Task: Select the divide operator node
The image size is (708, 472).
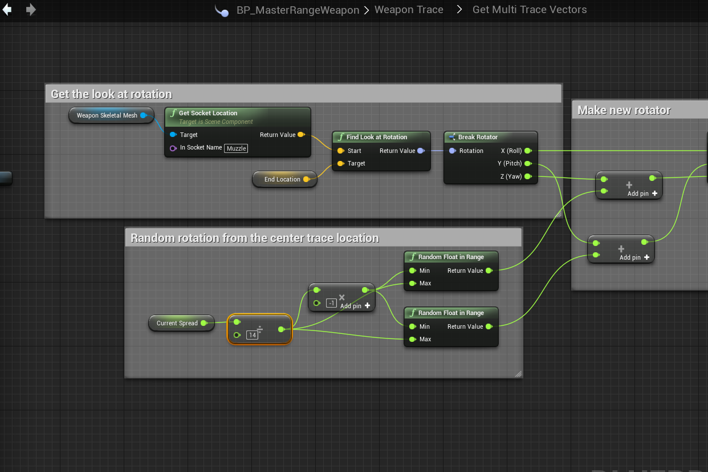Action: tap(260, 330)
